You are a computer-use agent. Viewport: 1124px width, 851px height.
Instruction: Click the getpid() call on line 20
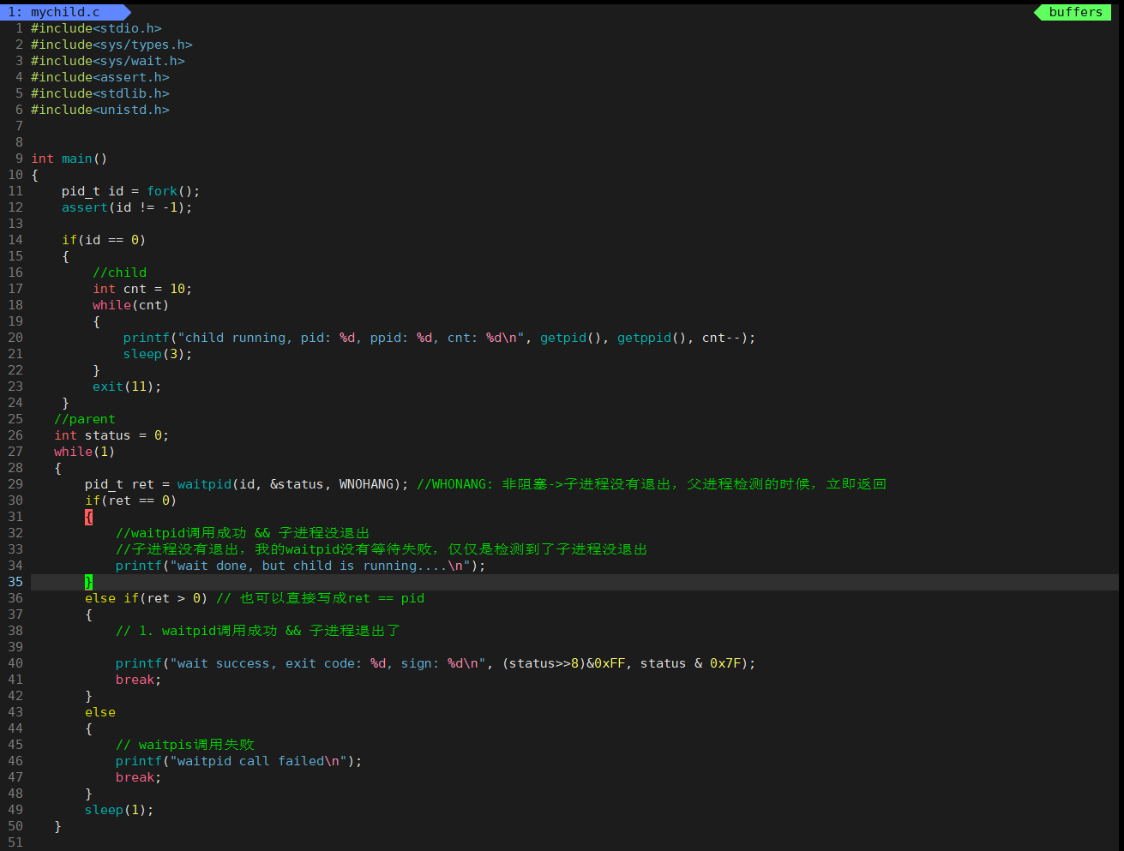click(571, 338)
